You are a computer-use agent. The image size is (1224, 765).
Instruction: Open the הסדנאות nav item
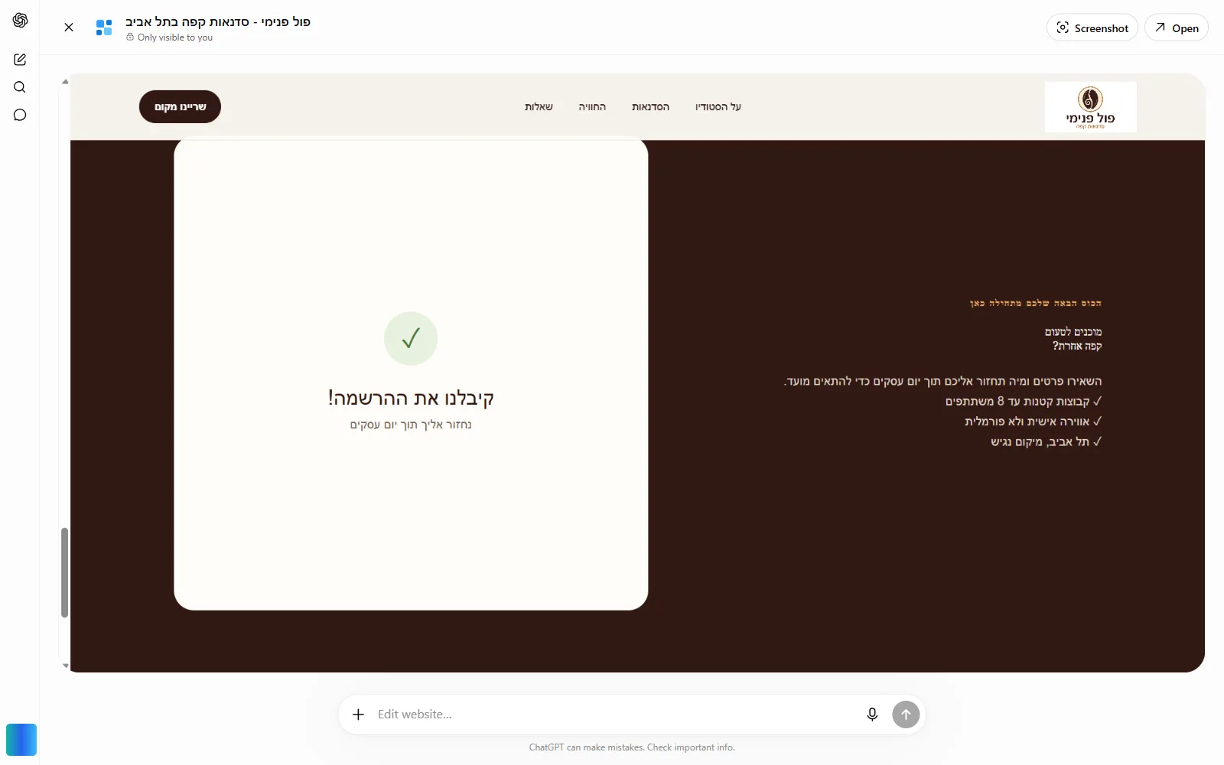(650, 107)
